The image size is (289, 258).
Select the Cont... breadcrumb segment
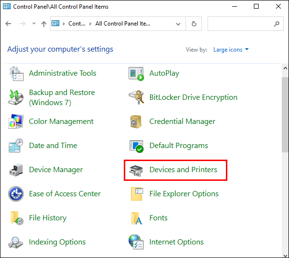tap(77, 24)
